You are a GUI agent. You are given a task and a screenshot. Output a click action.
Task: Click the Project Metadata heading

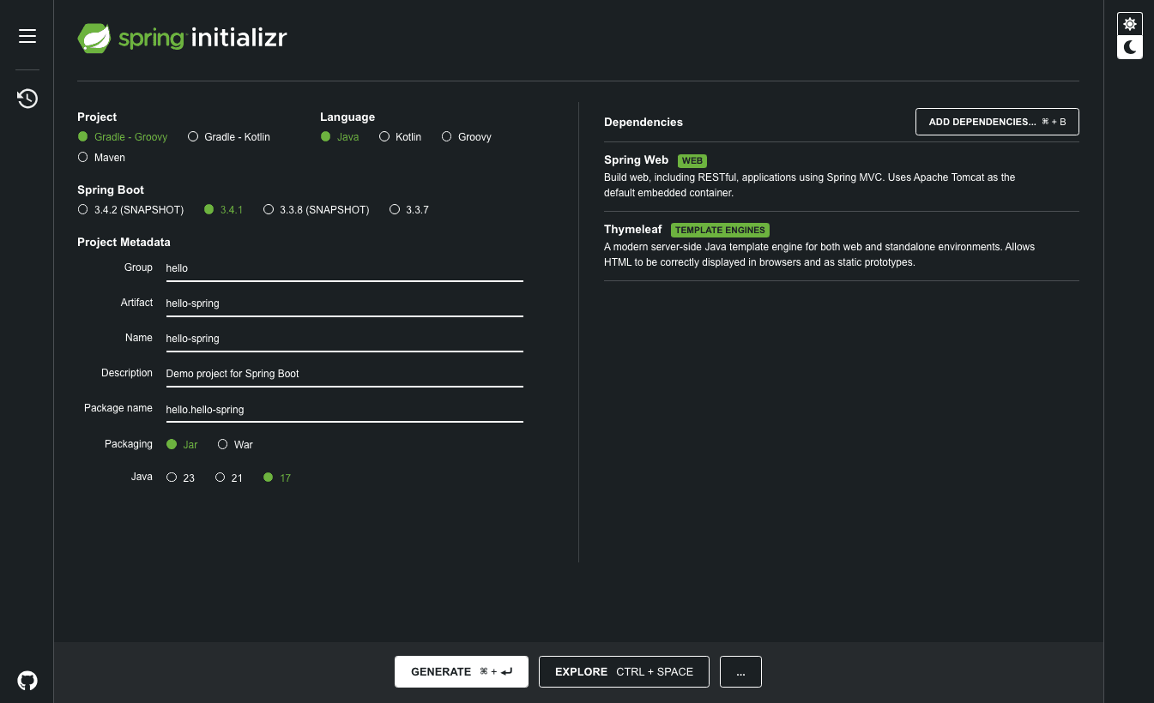coord(124,243)
